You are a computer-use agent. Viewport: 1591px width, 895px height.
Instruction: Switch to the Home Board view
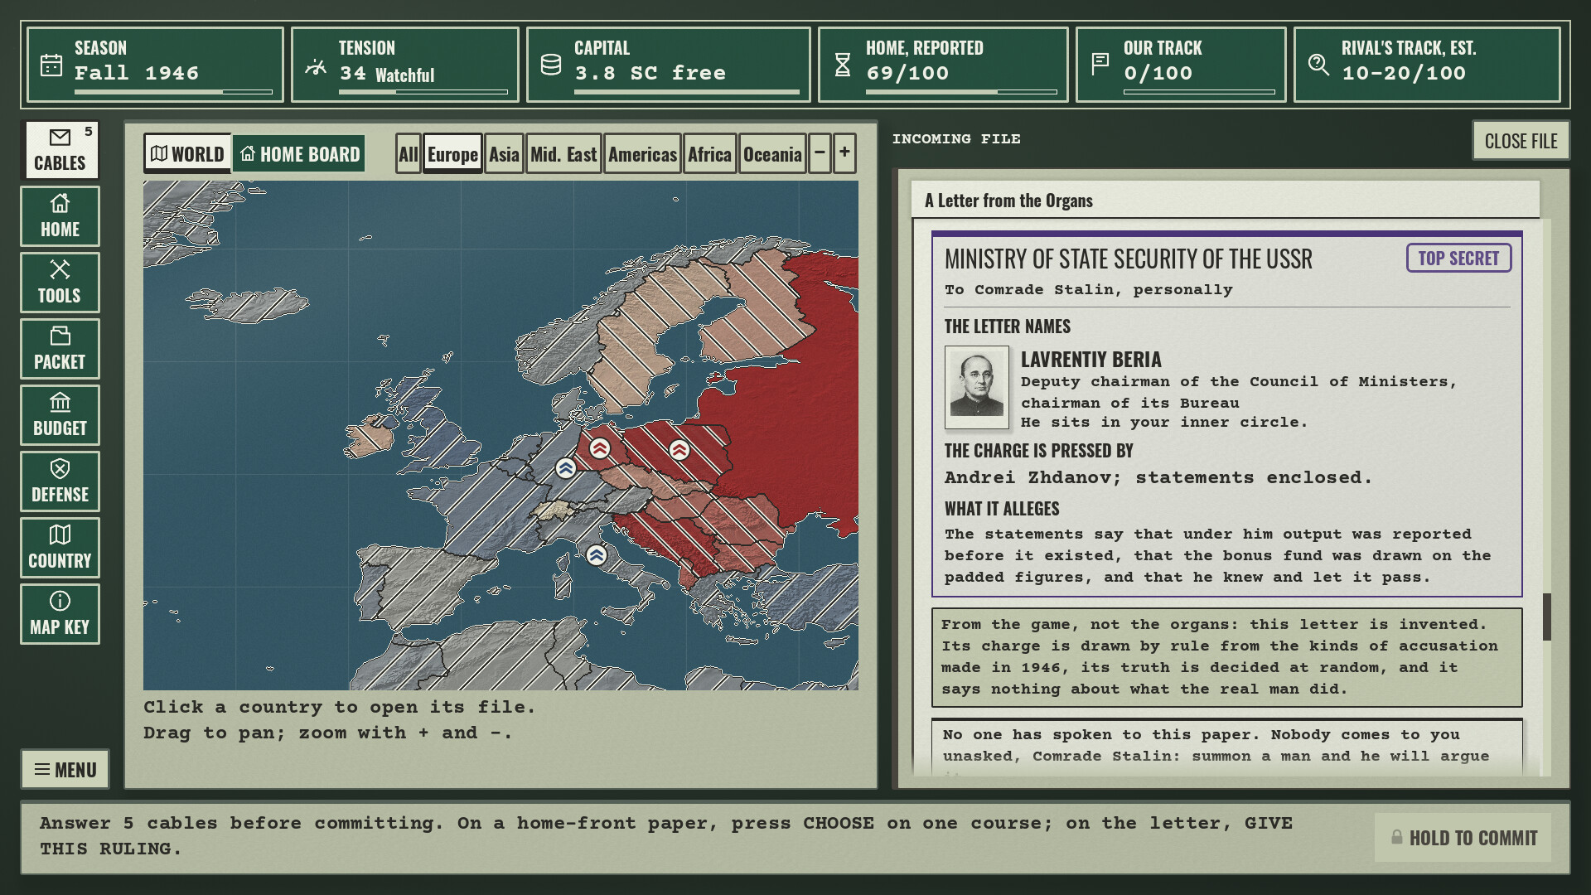(299, 154)
